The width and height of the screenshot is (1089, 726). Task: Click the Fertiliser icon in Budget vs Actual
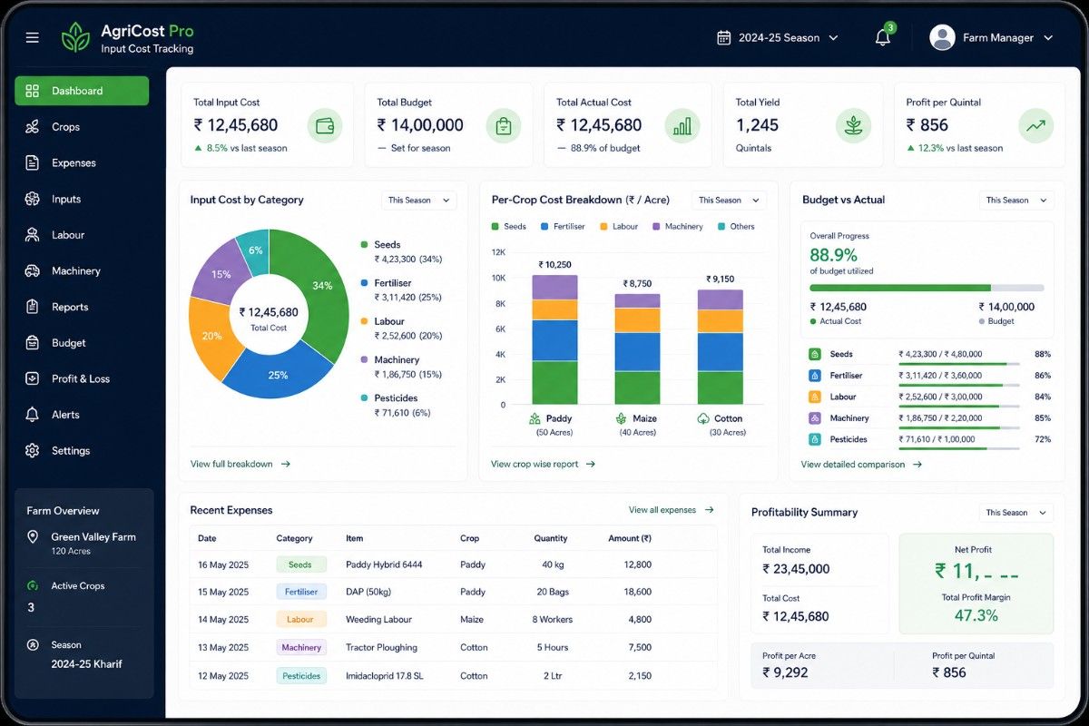point(814,376)
